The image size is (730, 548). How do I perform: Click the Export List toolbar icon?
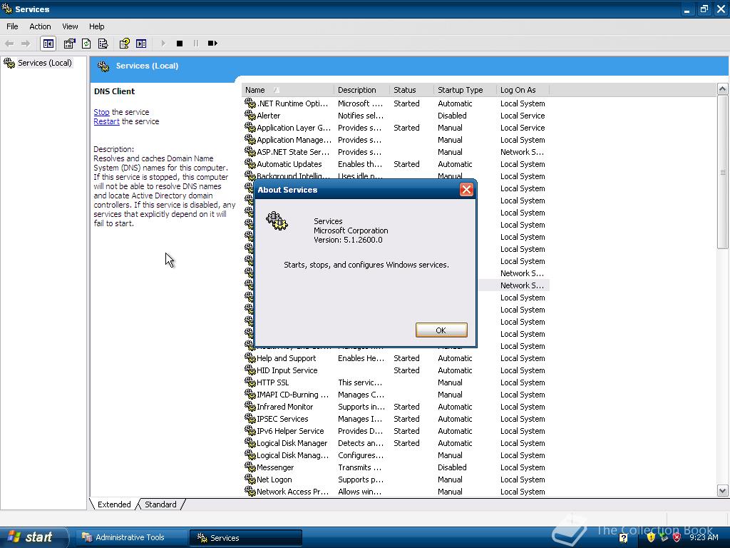(103, 44)
